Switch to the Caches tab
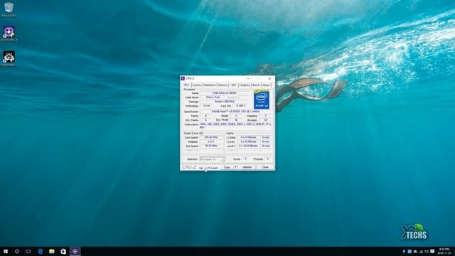This screenshot has height=256, width=455. pos(196,85)
